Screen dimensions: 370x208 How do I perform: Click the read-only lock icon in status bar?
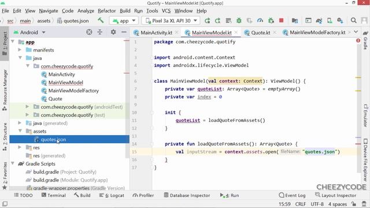pos(353,204)
